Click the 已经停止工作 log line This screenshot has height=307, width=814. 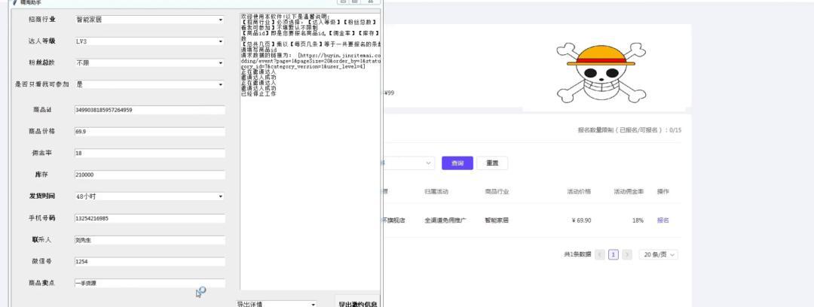tap(259, 94)
